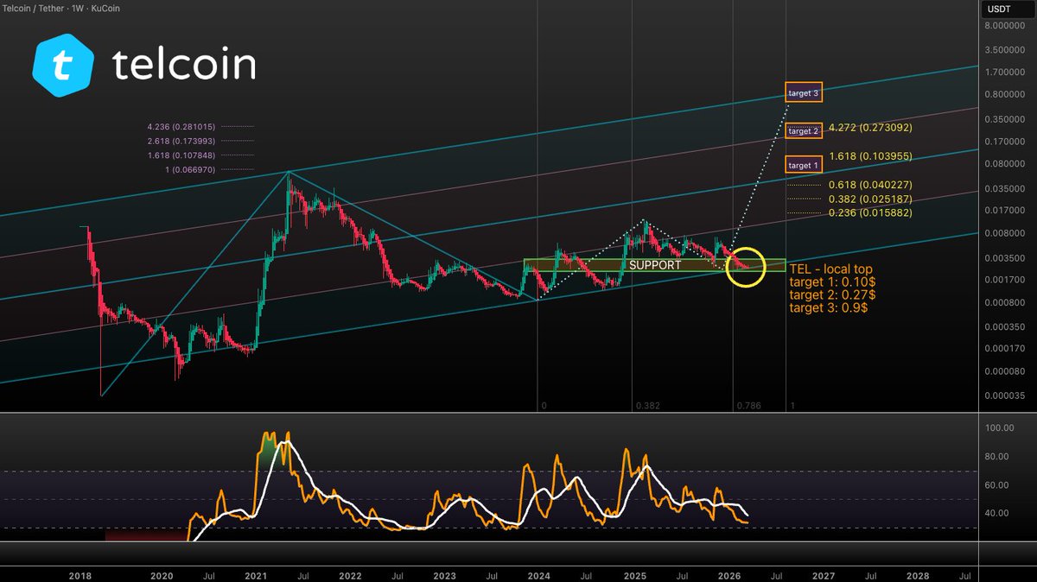Click price axis value 0.800000
The width and height of the screenshot is (1037, 582).
(1004, 95)
